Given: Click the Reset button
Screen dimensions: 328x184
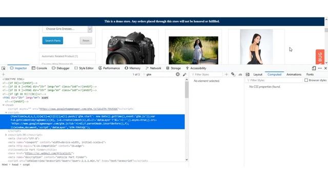Looking at the screenshot, I should pyautogui.click(x=86, y=40).
